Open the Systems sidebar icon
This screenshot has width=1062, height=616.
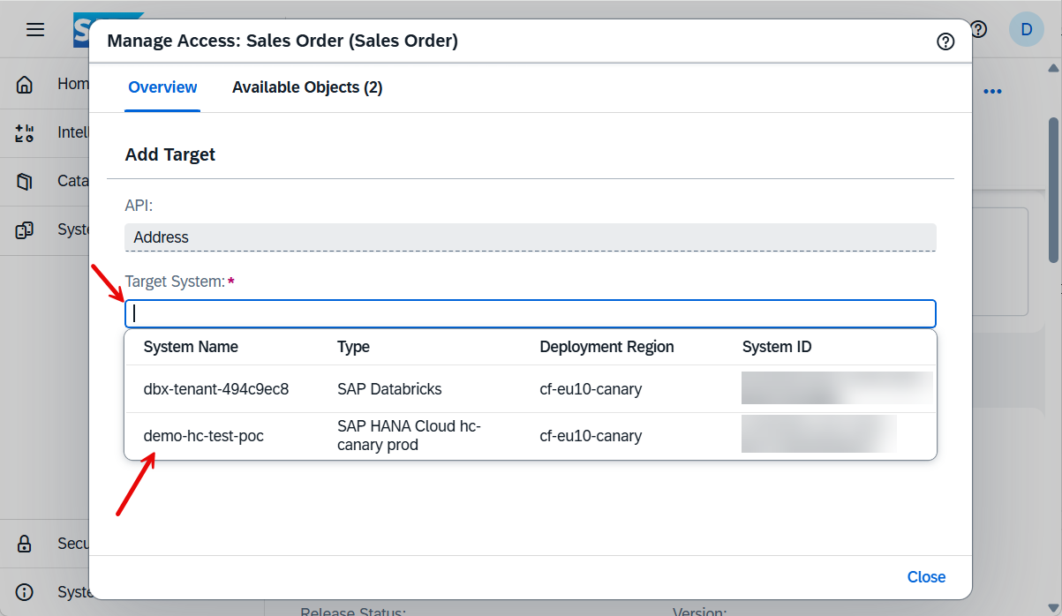[x=25, y=230]
